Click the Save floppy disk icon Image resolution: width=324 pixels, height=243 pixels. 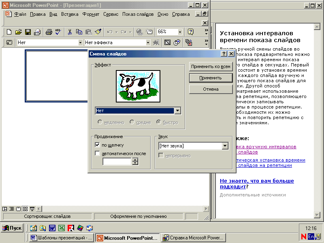click(28, 32)
